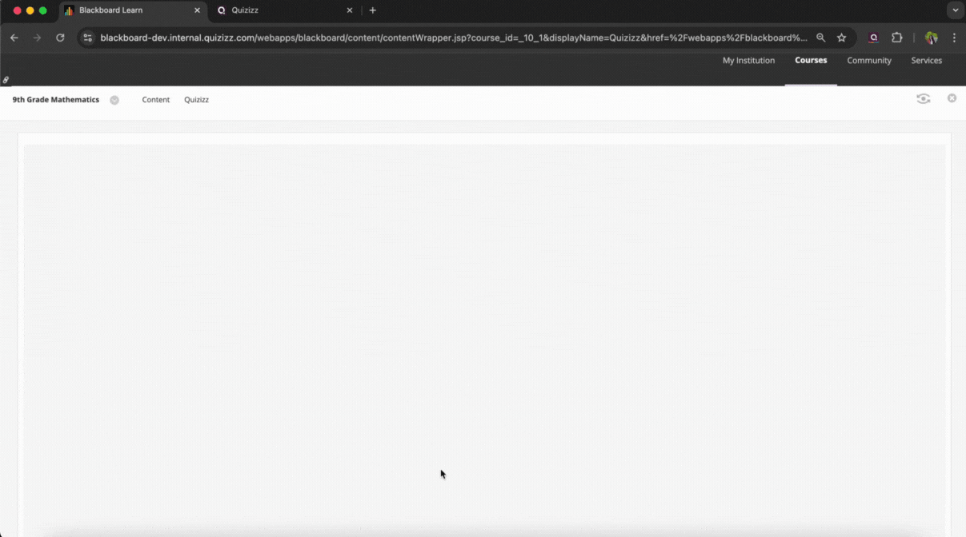Switch to the Blackboard Learn browser tab

[x=132, y=10]
